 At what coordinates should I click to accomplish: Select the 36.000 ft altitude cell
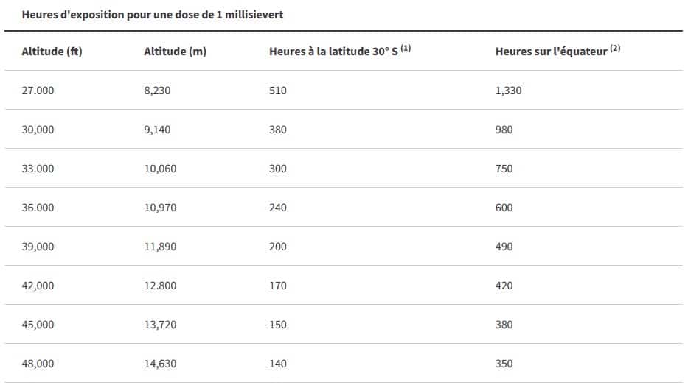(x=38, y=208)
